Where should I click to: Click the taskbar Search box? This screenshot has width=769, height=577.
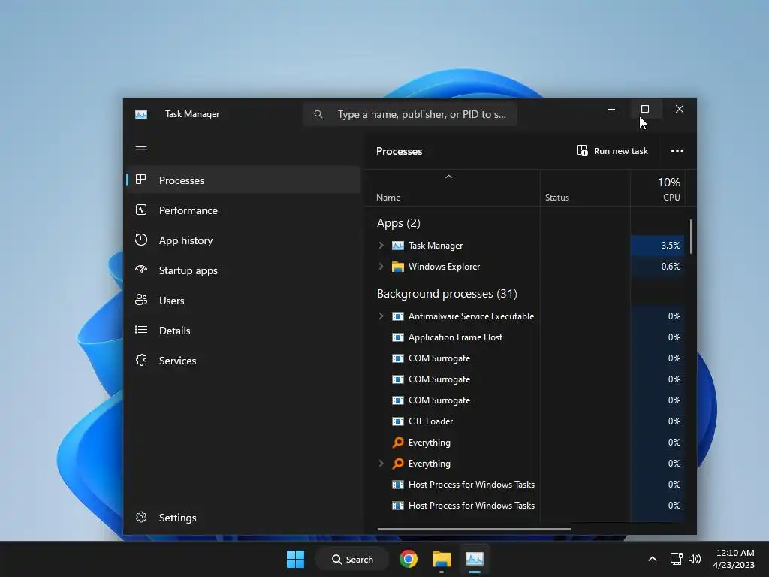pyautogui.click(x=352, y=559)
